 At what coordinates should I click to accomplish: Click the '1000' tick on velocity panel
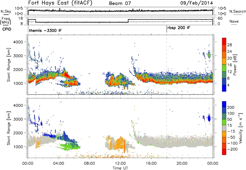point(18,147)
